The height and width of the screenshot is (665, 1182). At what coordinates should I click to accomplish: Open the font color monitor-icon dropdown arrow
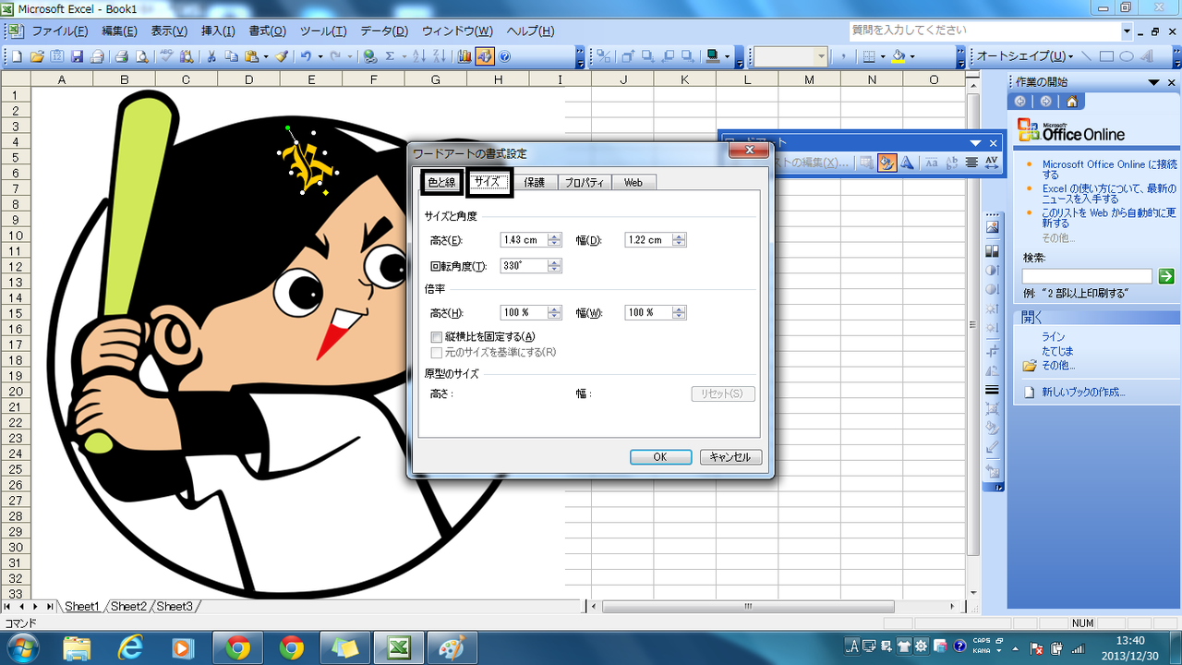pos(727,56)
